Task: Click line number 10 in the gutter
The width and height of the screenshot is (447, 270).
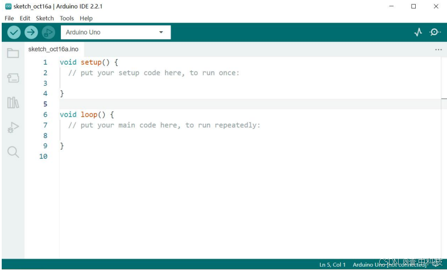Action: click(x=43, y=157)
